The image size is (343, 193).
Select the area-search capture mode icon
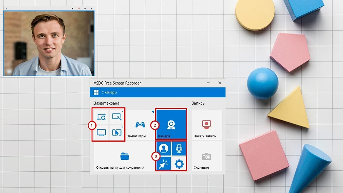(101, 117)
